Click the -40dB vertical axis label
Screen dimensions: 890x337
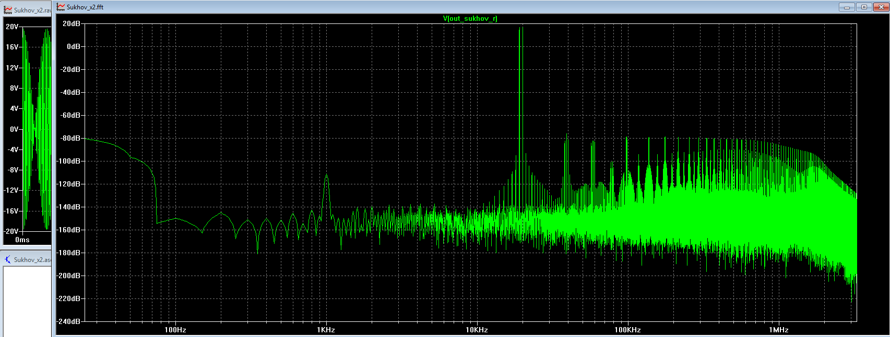(x=70, y=92)
